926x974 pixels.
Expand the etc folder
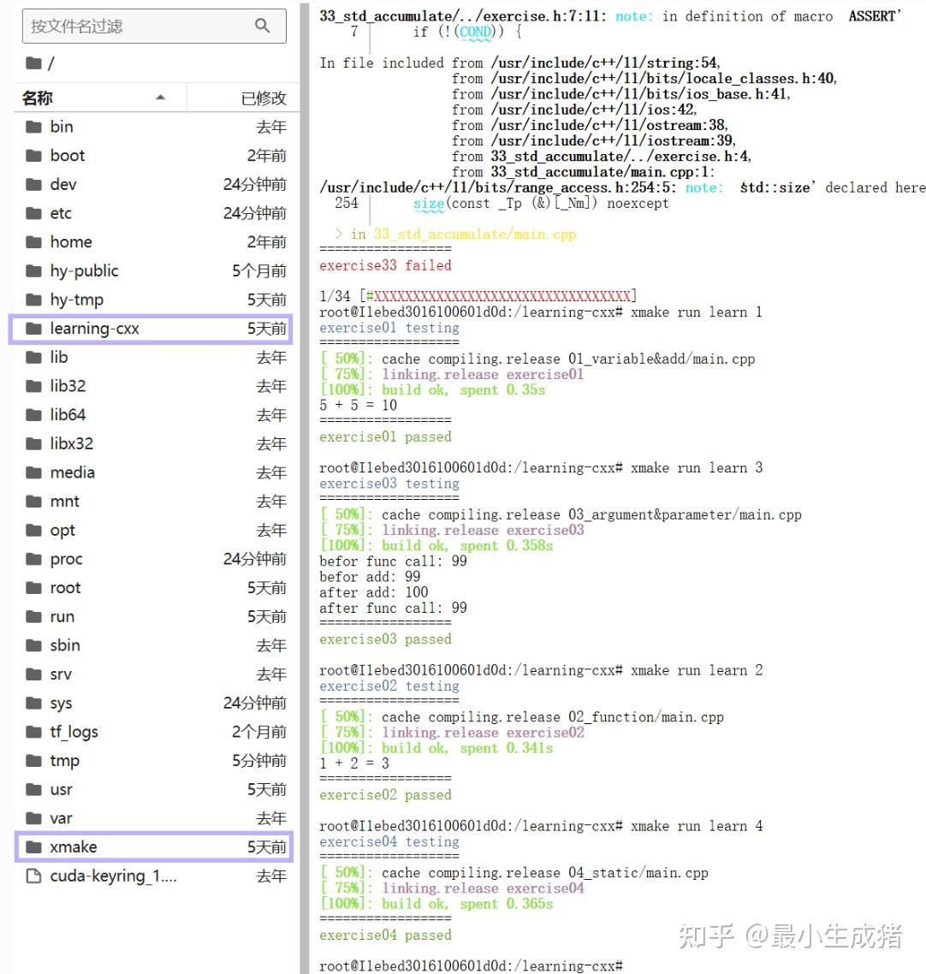pos(60,212)
